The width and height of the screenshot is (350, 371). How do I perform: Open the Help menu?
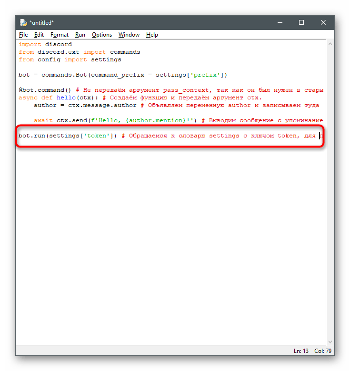pyautogui.click(x=152, y=35)
